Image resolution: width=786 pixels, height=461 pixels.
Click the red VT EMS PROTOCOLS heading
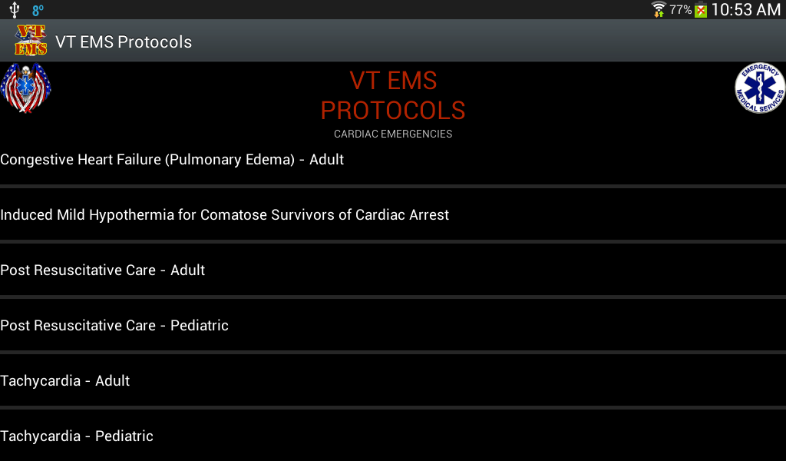tap(393, 95)
